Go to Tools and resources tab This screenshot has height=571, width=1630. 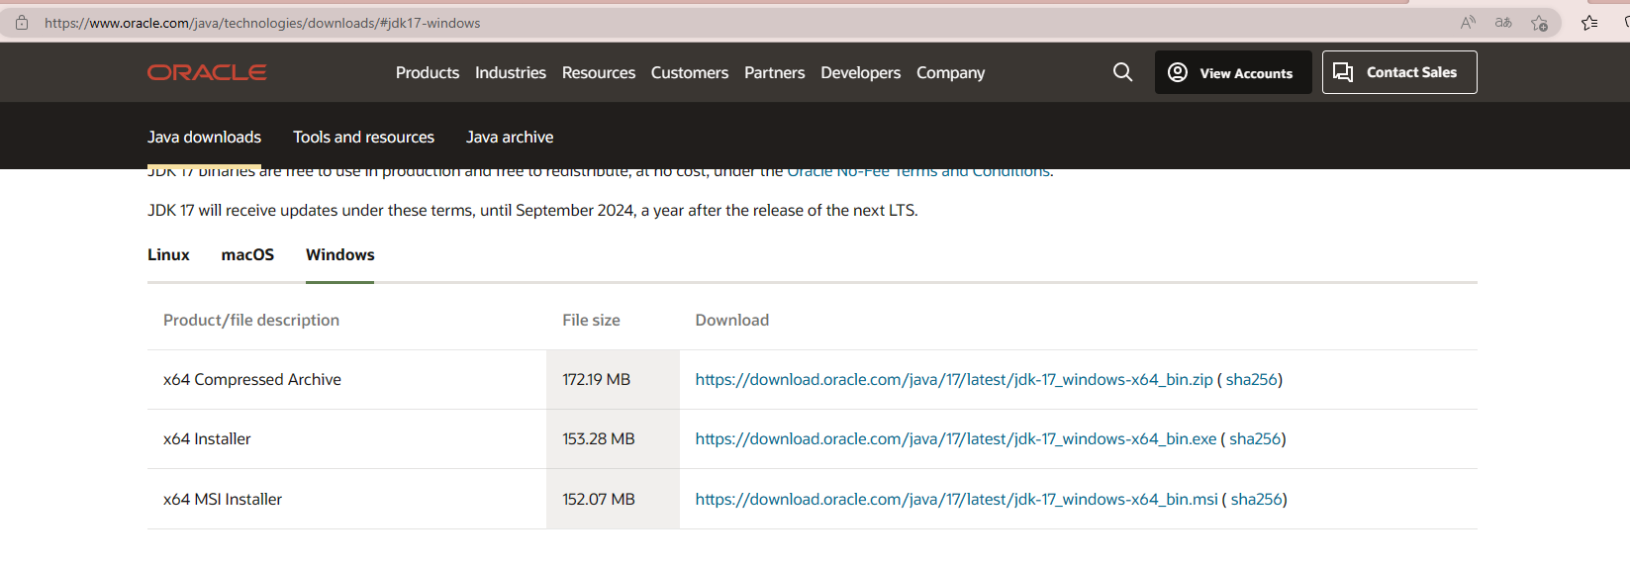click(363, 137)
